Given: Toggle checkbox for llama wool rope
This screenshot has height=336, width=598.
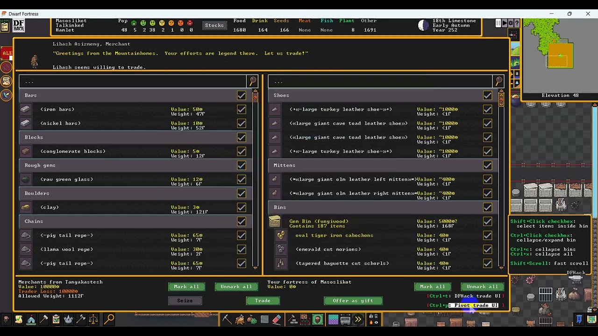Looking at the screenshot, I should coord(242,249).
